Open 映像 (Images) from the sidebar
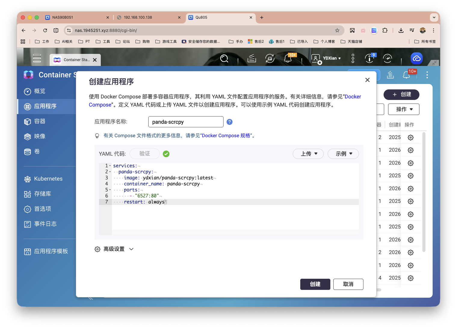Screen dimensions: 457x329 [x=39, y=136]
